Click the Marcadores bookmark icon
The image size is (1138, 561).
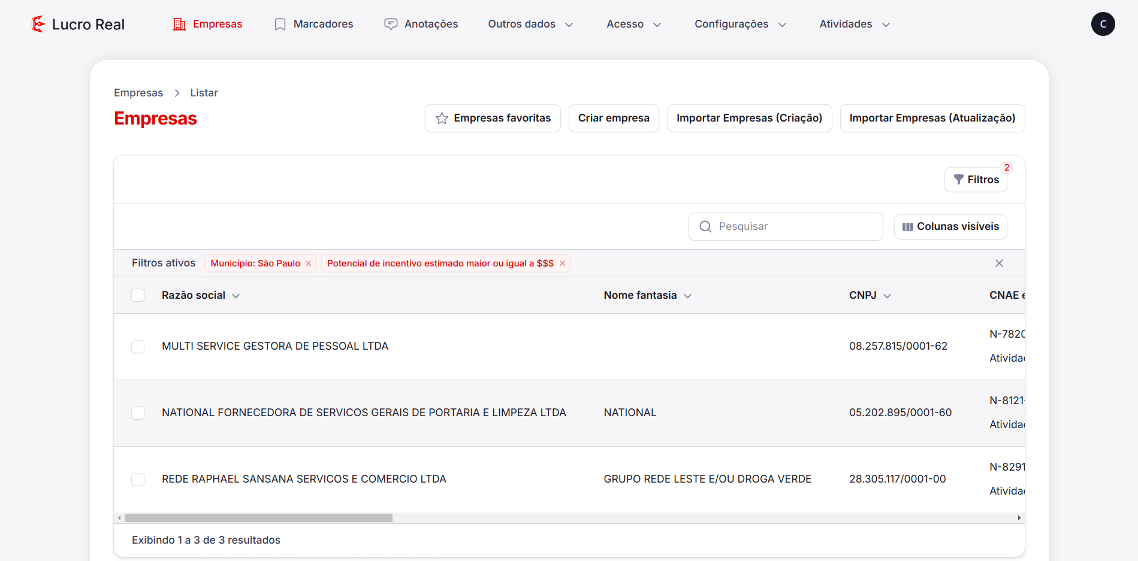pyautogui.click(x=279, y=24)
